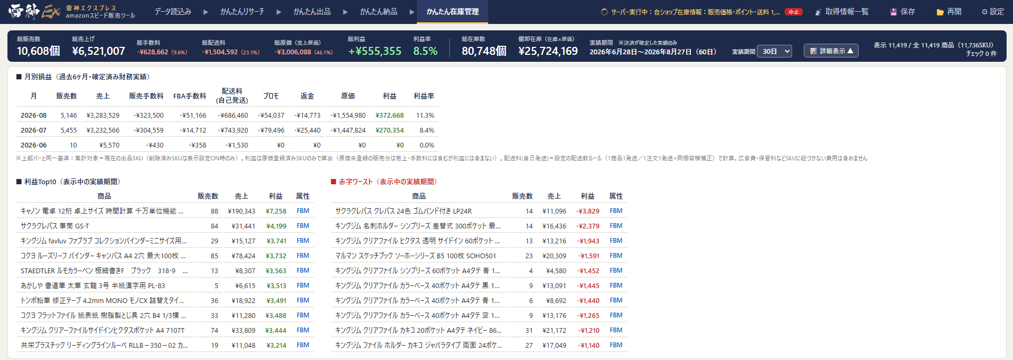Click the 属性 header in 赤字ワースト table
Screen dimensions: 1013x360
(x=616, y=196)
